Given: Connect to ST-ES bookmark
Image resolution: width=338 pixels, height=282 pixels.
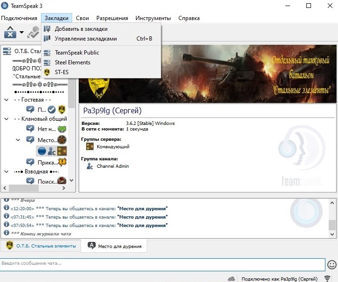Looking at the screenshot, I should pos(101,72).
